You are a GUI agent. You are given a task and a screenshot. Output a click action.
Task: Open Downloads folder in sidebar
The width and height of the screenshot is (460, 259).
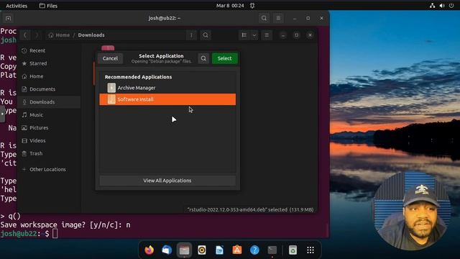[x=49, y=102]
